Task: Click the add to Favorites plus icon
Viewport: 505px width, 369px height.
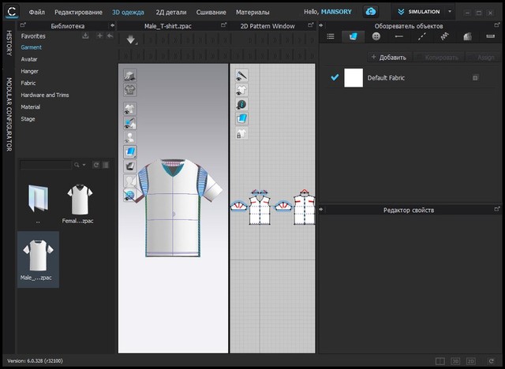Action: [99, 36]
